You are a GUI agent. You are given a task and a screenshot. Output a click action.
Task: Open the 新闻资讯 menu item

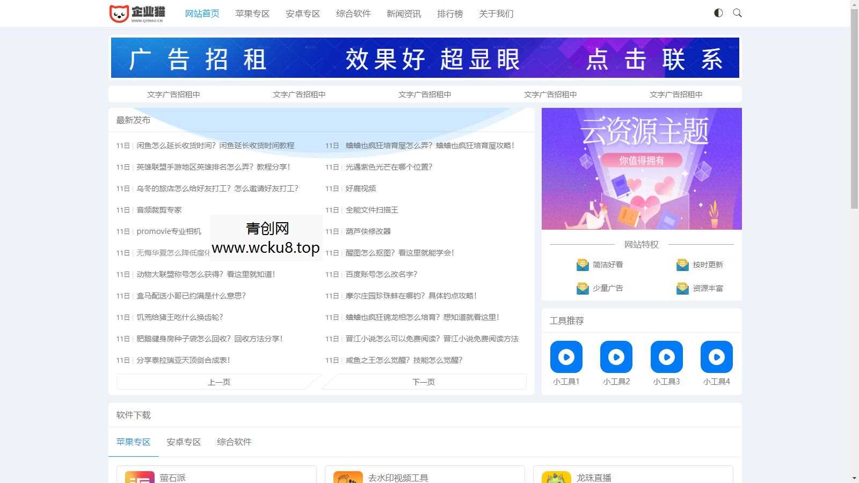pos(403,13)
